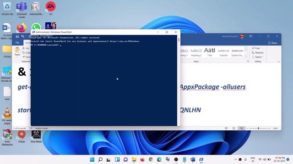Click Undo in Word quick access toolbar

(22, 36)
